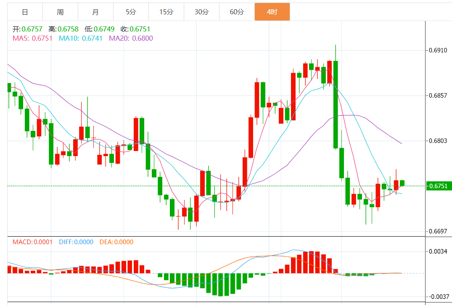Click the MA20: 0.6800 indicator label
This screenshot has width=452, height=305.
131,38
